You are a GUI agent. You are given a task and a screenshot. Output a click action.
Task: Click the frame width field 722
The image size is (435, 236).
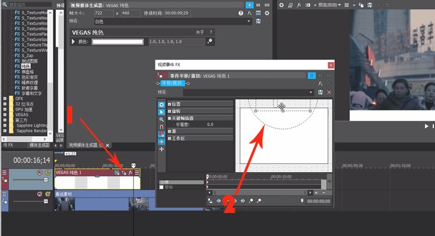coord(103,13)
